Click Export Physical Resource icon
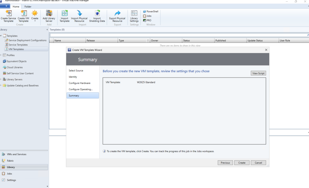Viewport: 309px width, 188px height. [117, 16]
